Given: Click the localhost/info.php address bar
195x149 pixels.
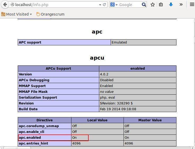Looking at the screenshot, I should [57, 5].
